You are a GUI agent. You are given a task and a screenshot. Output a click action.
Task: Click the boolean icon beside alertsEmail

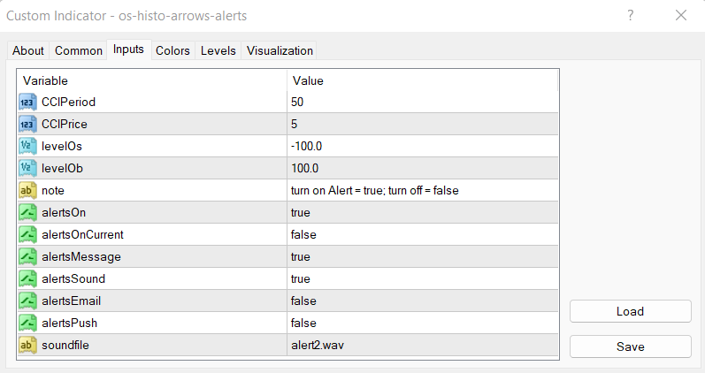(27, 301)
